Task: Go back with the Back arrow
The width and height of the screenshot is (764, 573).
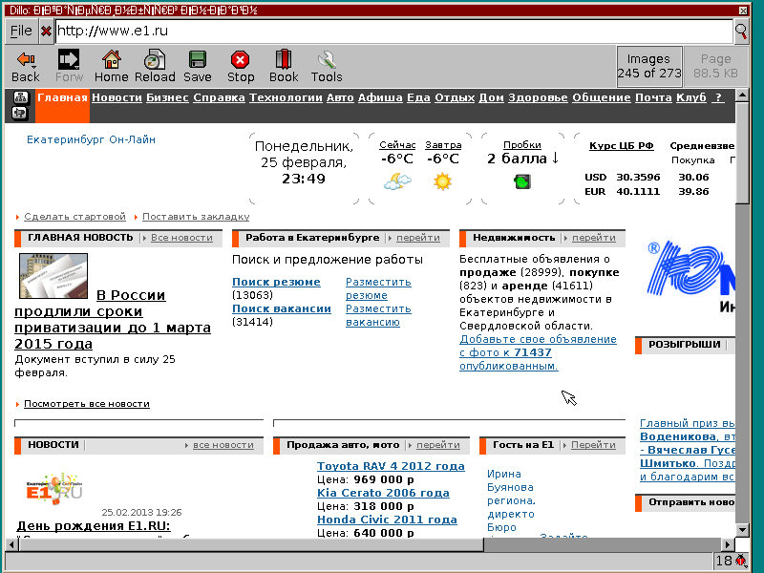Action: [26, 66]
